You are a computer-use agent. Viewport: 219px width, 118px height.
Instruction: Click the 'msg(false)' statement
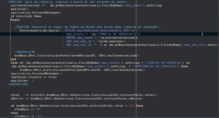[x=20, y=81]
